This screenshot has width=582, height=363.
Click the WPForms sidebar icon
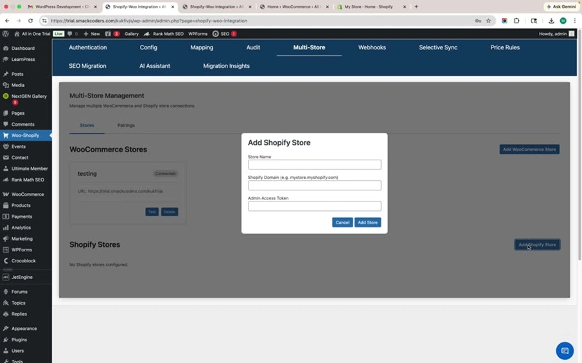[x=6, y=249]
